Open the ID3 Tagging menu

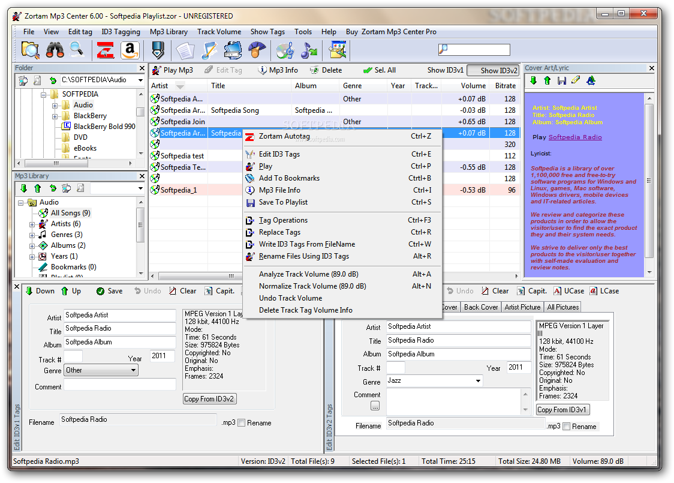pyautogui.click(x=121, y=32)
